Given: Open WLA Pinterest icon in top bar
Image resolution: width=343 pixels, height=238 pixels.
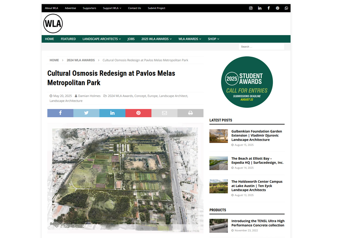Looking at the screenshot, I should 277,8.
